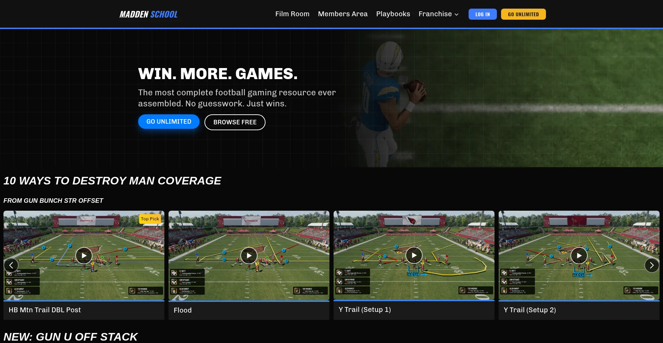Click the previous carousel arrow
Screen dimensions: 663x343
(x=11, y=265)
